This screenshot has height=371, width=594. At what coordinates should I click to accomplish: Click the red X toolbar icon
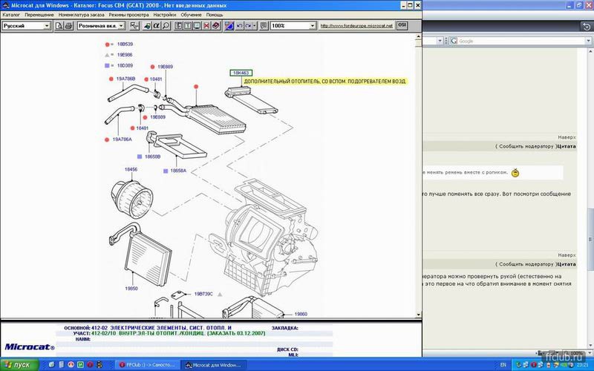tap(206, 26)
